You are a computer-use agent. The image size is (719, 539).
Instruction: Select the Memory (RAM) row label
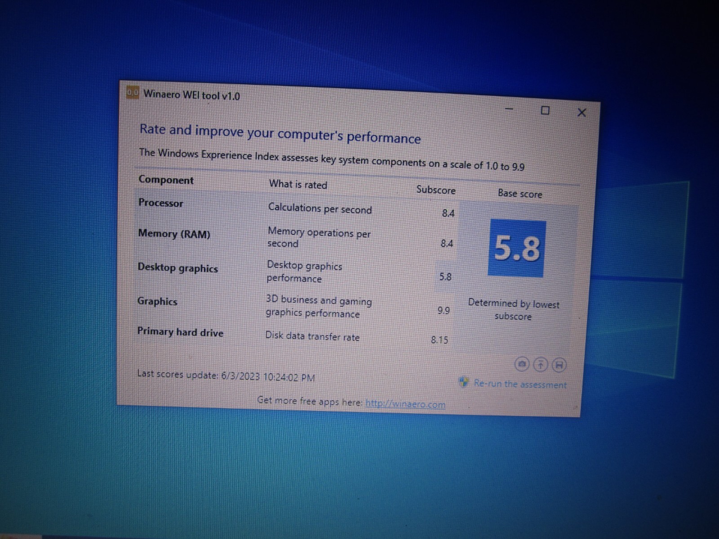[x=174, y=234]
